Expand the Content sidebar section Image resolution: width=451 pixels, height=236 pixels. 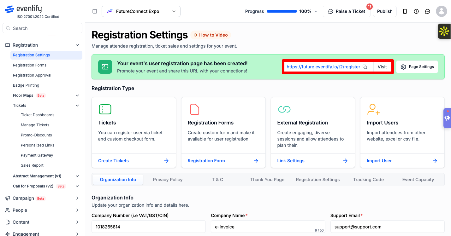tap(77, 222)
